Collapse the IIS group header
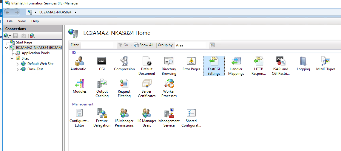Image resolution: width=341 pixels, height=151 pixels. (74, 52)
